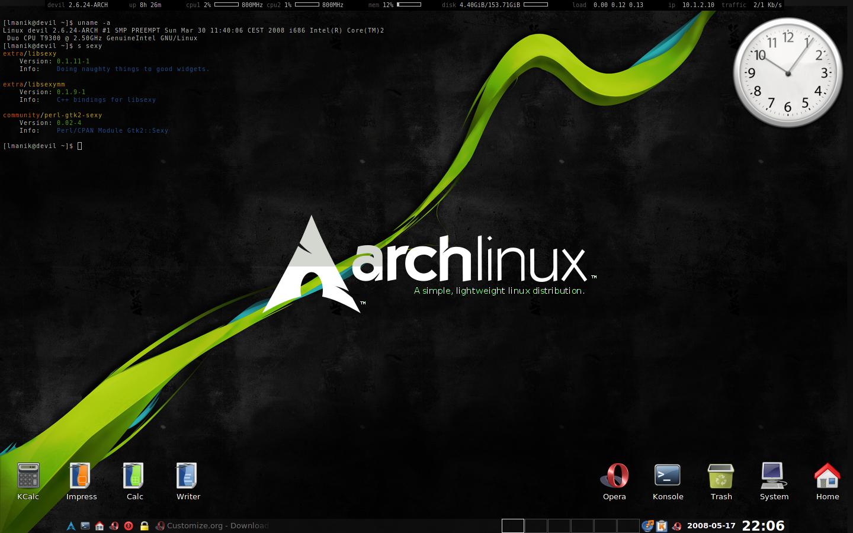Open the Klipper clipboard tray icon
Screen dimensions: 853x533
pos(662,526)
